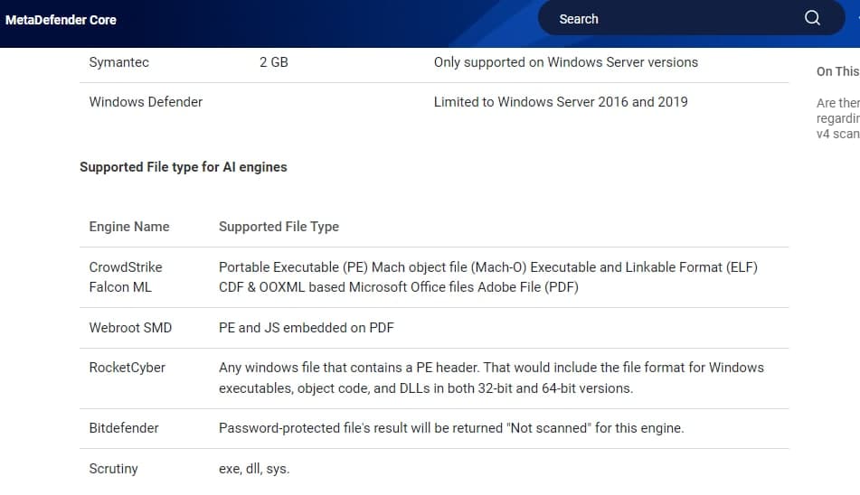860x495 pixels.
Task: Open the MetaDefender Core home link
Action: (61, 20)
